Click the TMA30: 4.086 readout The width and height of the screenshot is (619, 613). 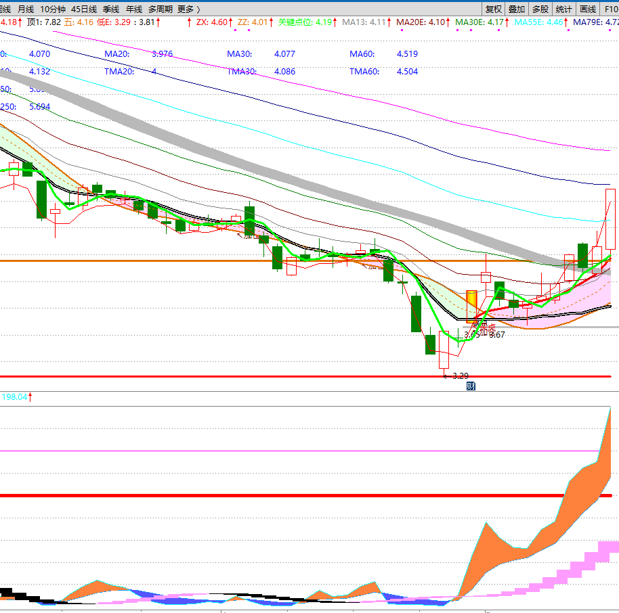click(261, 72)
